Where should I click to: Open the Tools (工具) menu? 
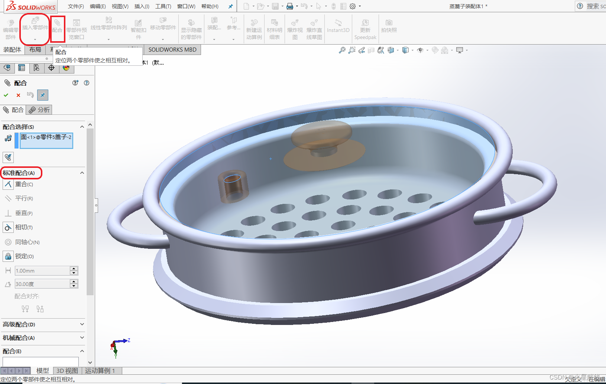click(163, 6)
